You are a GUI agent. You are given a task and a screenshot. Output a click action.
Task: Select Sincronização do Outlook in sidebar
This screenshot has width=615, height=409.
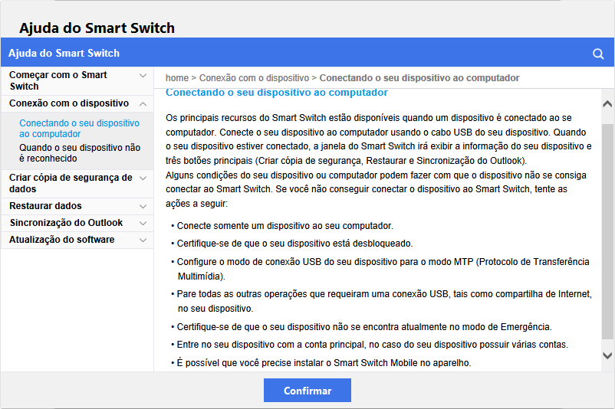(x=66, y=223)
